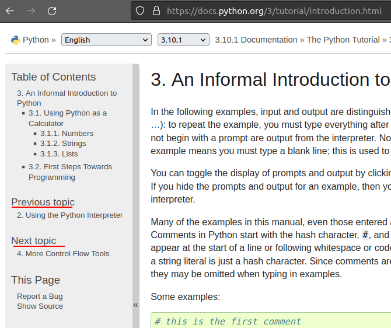Viewport: 391px width, 328px height.
Task: View site security via the padlock icon
Action: (156, 11)
